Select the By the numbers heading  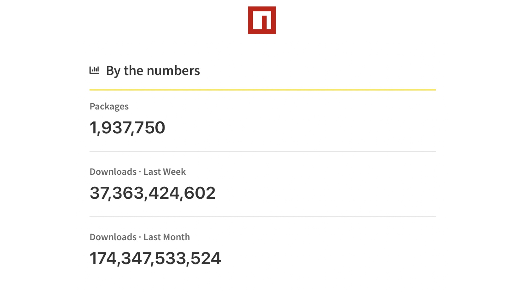coord(153,71)
